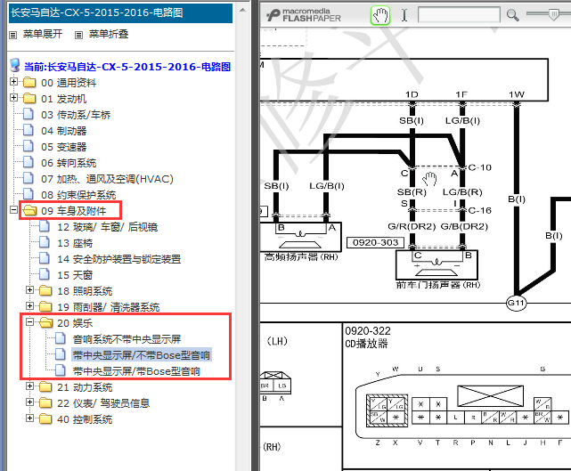
Task: Click the 40 控制系统 folder icon
Action: (x=45, y=418)
